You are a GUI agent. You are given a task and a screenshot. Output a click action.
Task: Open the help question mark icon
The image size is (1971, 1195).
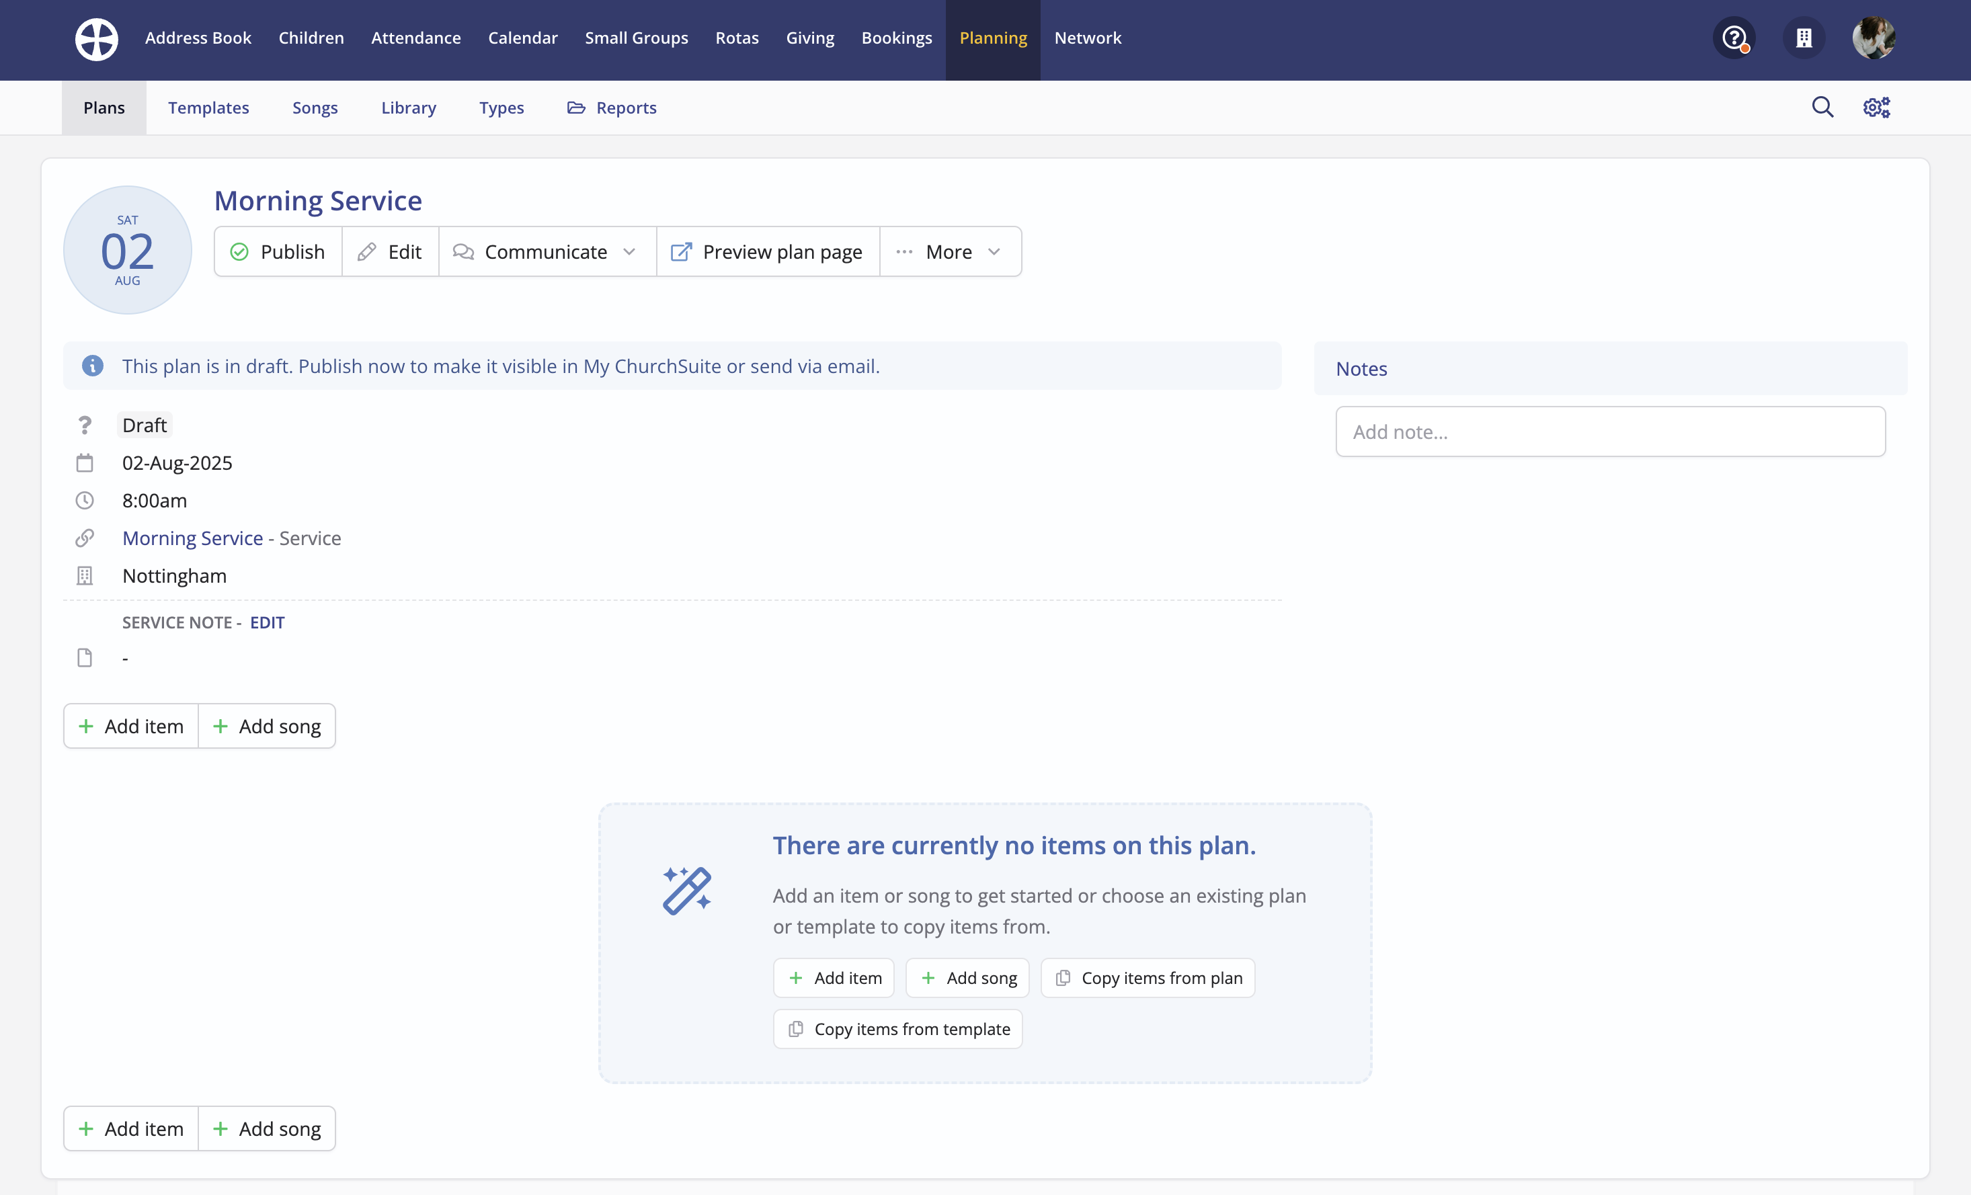[x=1734, y=38]
